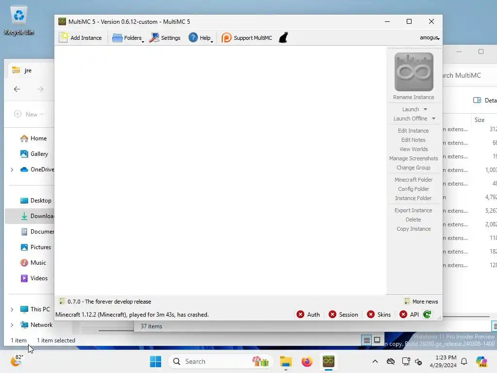This screenshot has height=373, width=497.
Task: Select Home in File Explorer sidebar
Action: click(x=33, y=138)
